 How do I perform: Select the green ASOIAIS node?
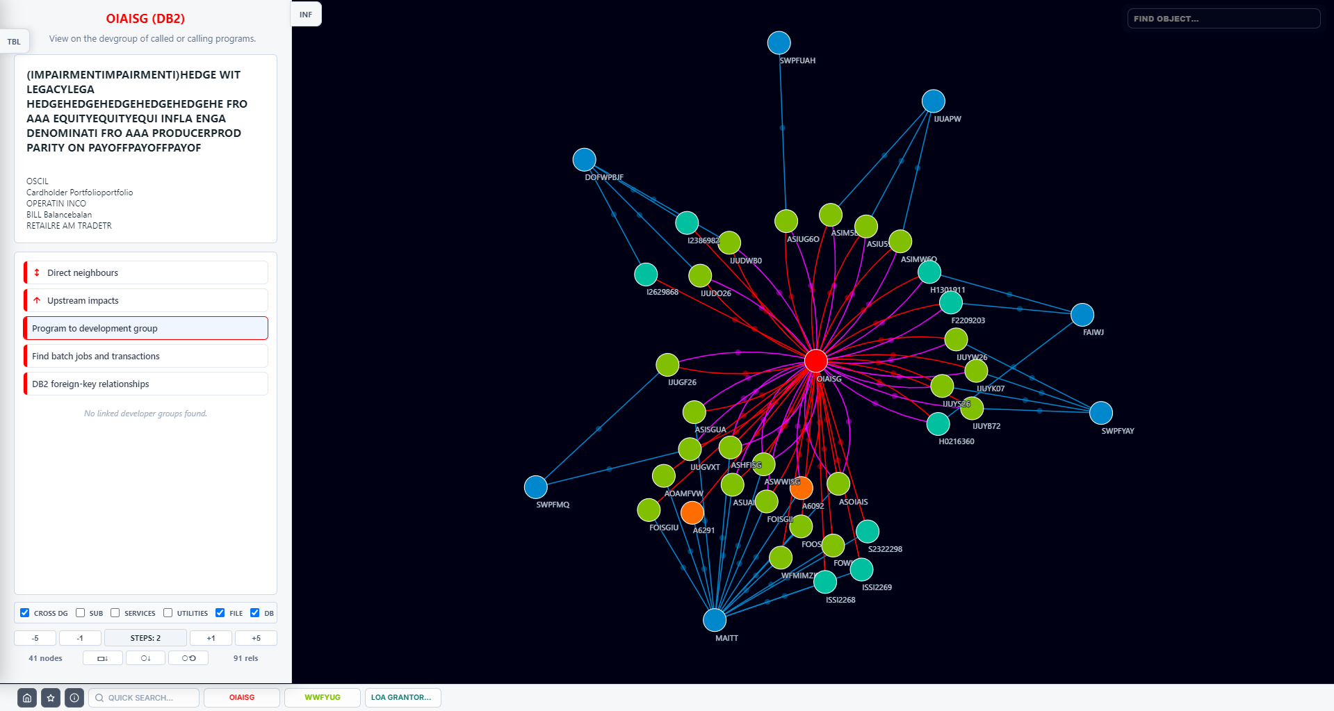point(838,484)
